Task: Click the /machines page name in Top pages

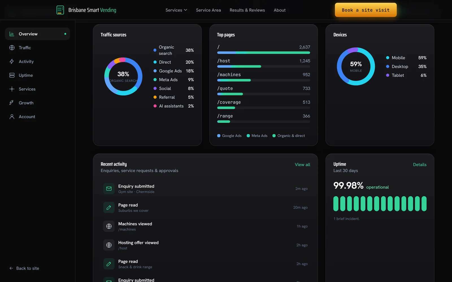Action: [x=229, y=75]
